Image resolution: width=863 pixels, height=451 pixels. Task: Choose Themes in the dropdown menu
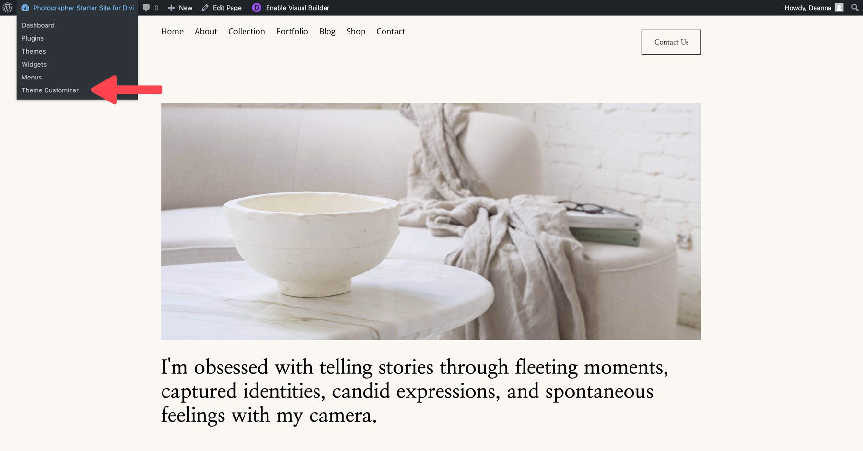pos(34,51)
